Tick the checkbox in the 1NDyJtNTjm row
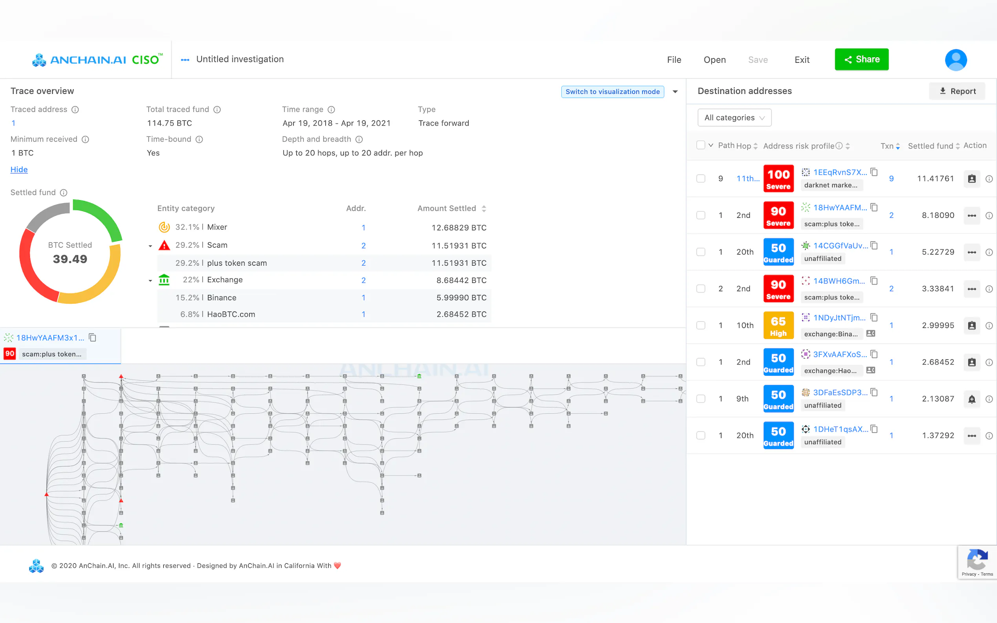 coord(701,326)
